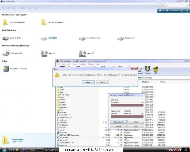Click the search magnifier icon
Screen dimensions: 190x152
pyautogui.click(x=187, y=6)
